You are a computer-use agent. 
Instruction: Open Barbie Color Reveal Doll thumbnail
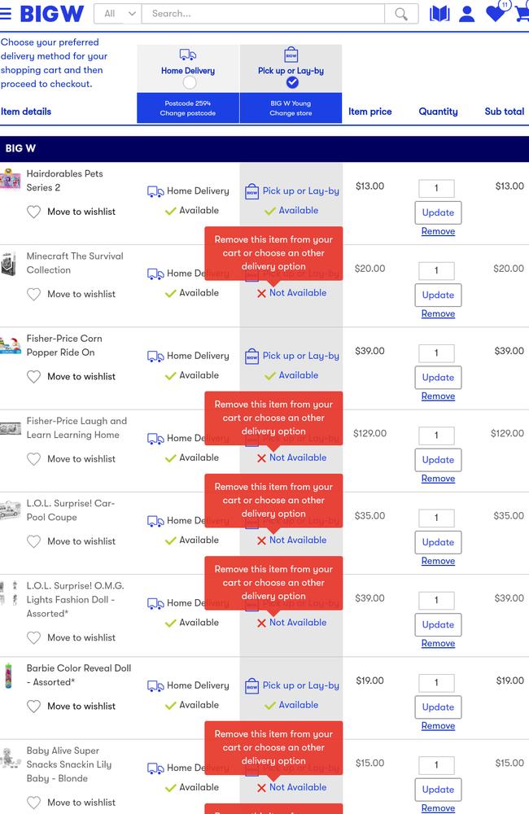click(x=8, y=676)
